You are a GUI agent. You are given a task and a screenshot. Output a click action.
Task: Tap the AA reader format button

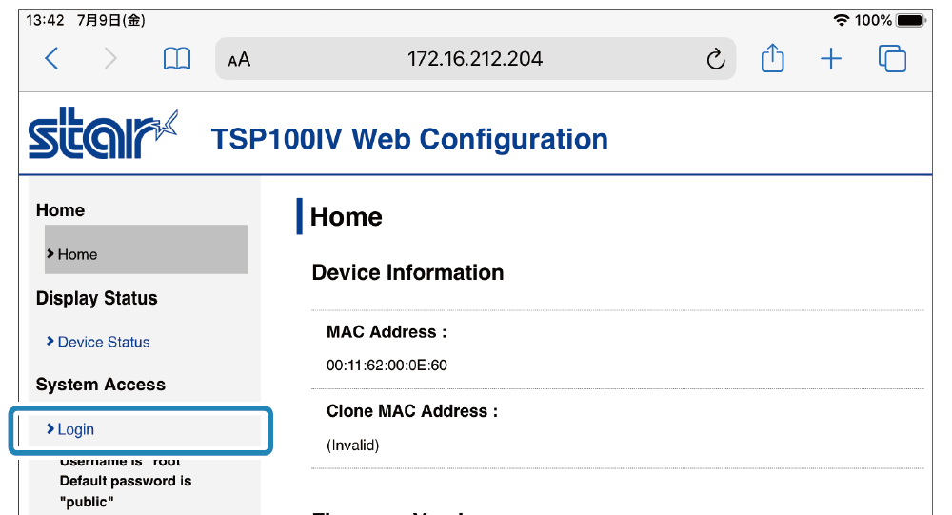click(x=239, y=60)
